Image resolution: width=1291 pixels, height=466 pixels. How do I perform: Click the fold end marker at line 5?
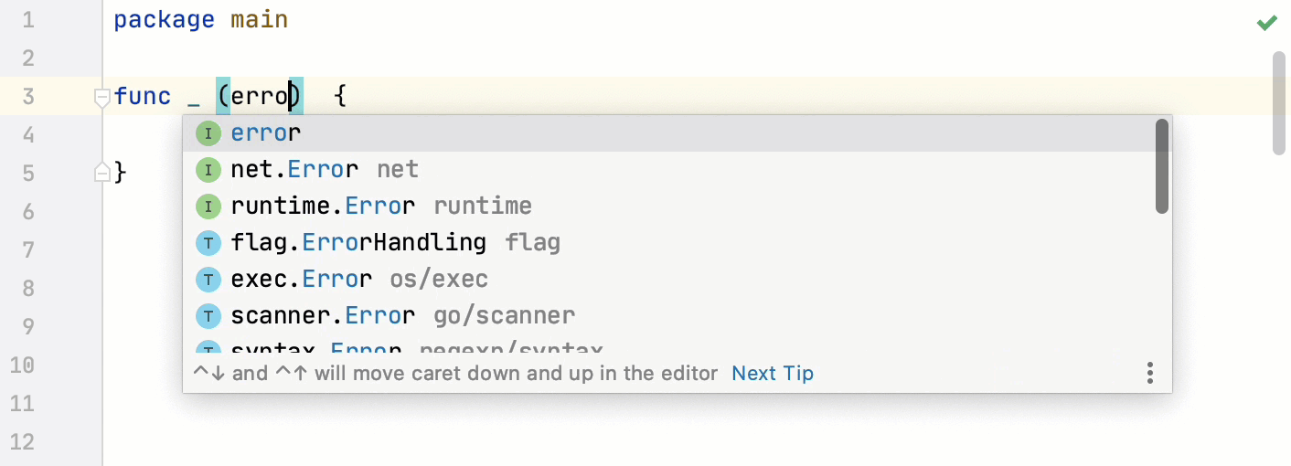102,172
